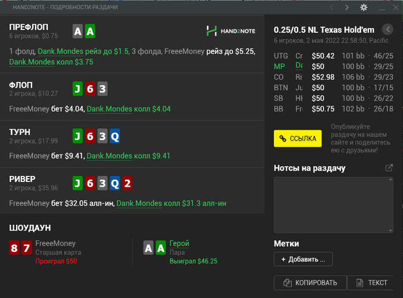This screenshot has width=403, height=298.
Task: Open the settings gear in title bar
Action: (364, 7)
